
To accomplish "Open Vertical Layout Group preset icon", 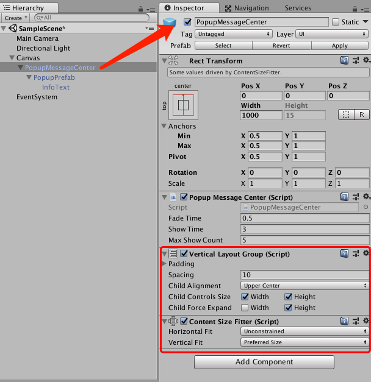I will (x=356, y=253).
